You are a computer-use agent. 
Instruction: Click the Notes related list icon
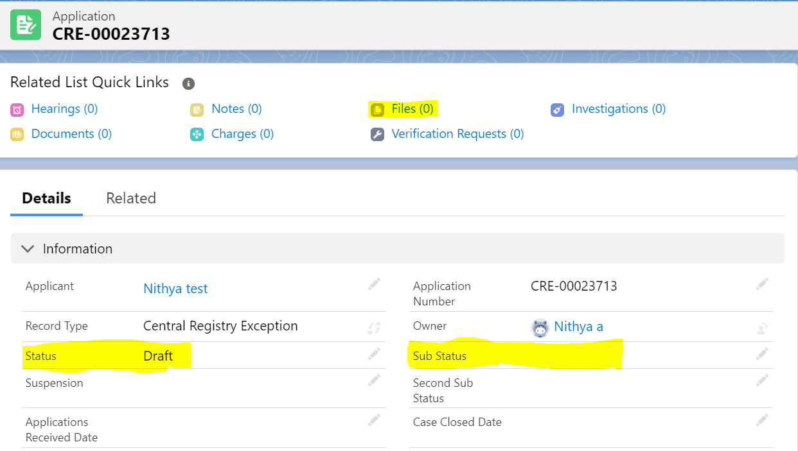point(197,109)
